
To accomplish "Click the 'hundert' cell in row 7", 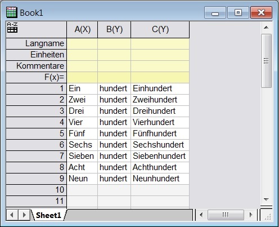I will [114, 156].
